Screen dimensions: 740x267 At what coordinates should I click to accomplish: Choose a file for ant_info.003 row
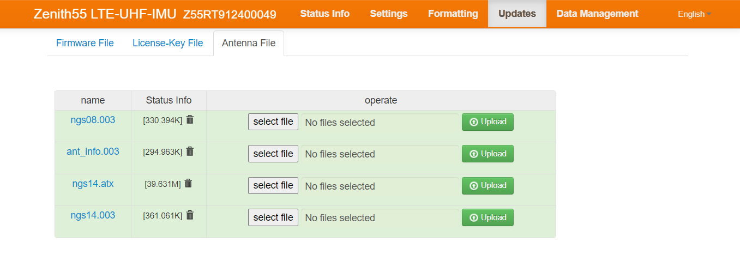click(273, 154)
